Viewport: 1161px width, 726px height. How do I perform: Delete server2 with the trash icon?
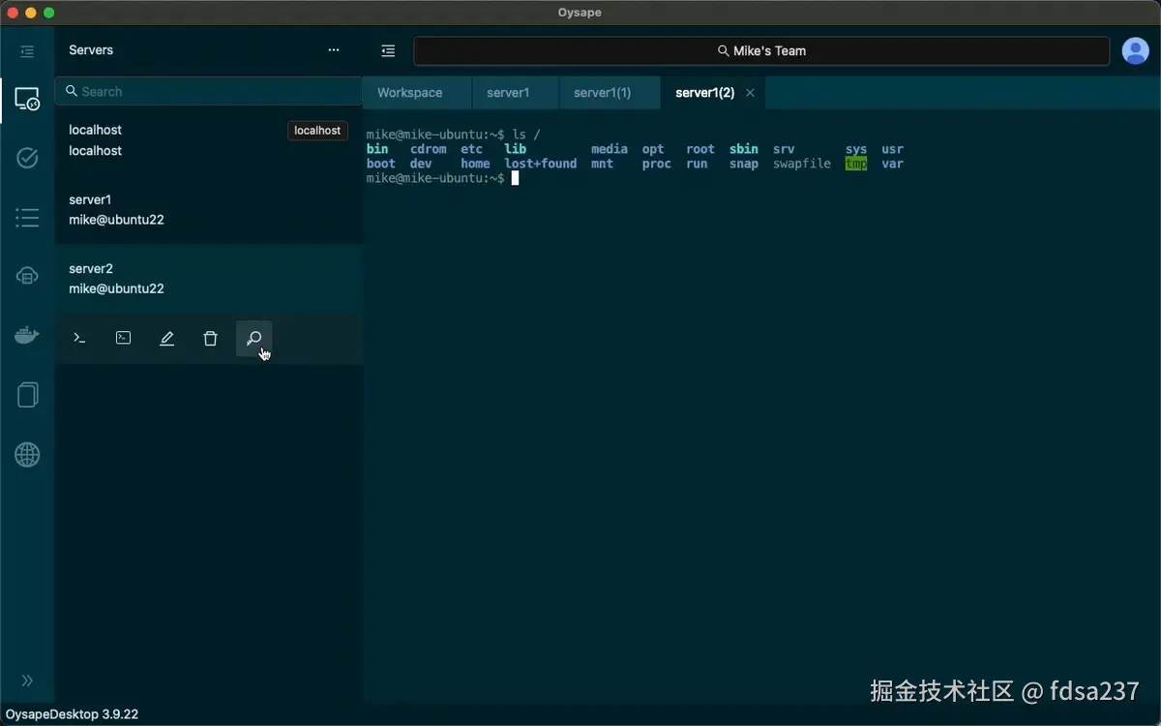[210, 338]
